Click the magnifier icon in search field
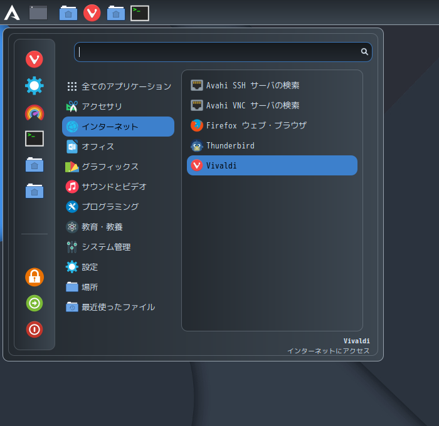Screen dimensions: 439x426 [364, 52]
